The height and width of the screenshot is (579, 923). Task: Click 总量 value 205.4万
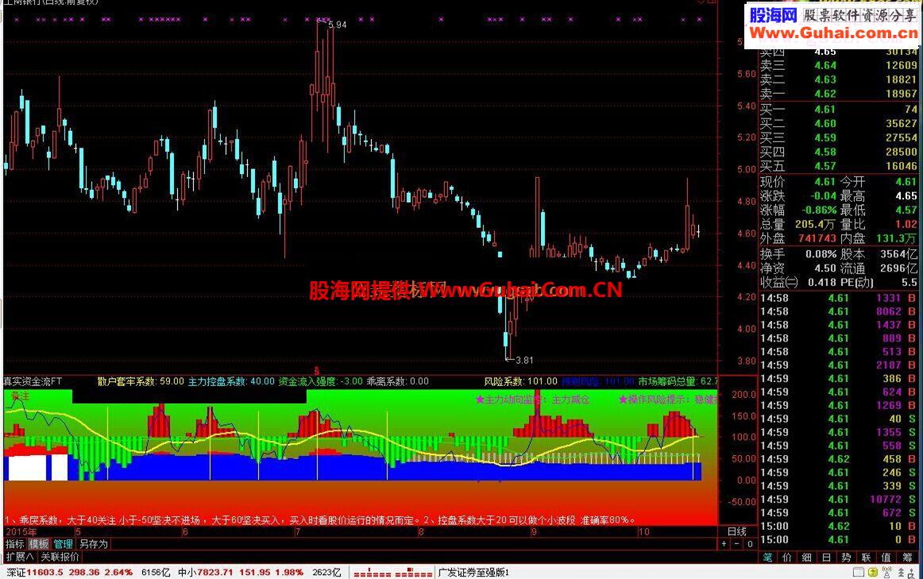pos(815,224)
